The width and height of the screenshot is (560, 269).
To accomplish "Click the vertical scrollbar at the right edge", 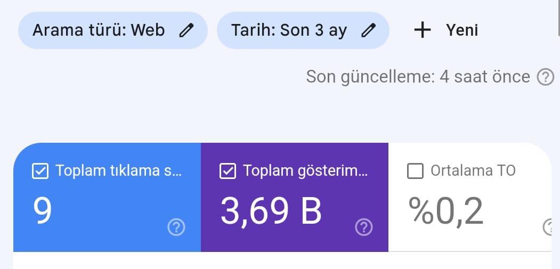I will tap(558, 18).
